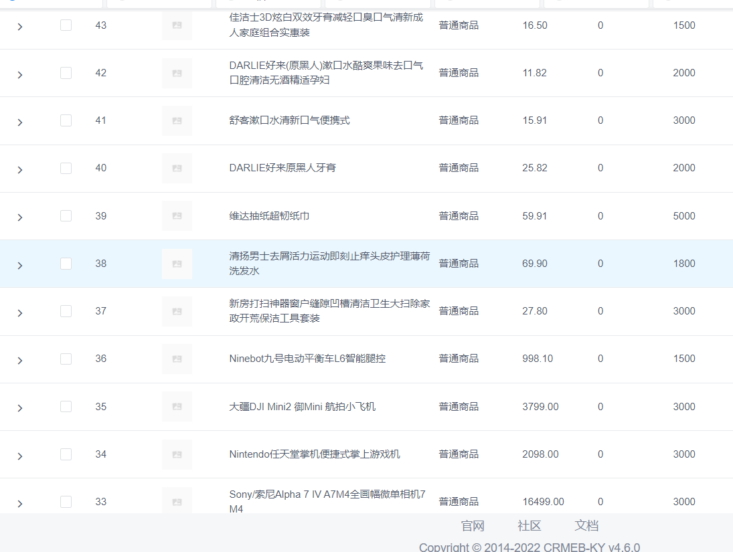View image thumbnail for Sony Alpha 7 row

[x=177, y=500]
